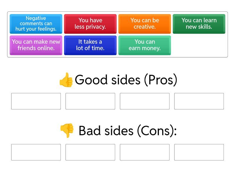
Task: Click the empty slot after 'You can earn money'
Action: 199,45
